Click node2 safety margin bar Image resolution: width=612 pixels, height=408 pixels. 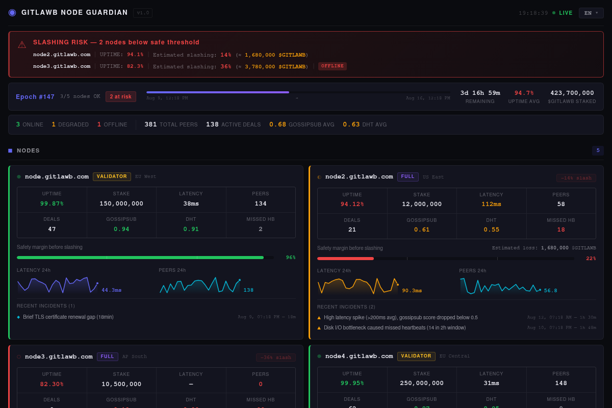point(446,259)
